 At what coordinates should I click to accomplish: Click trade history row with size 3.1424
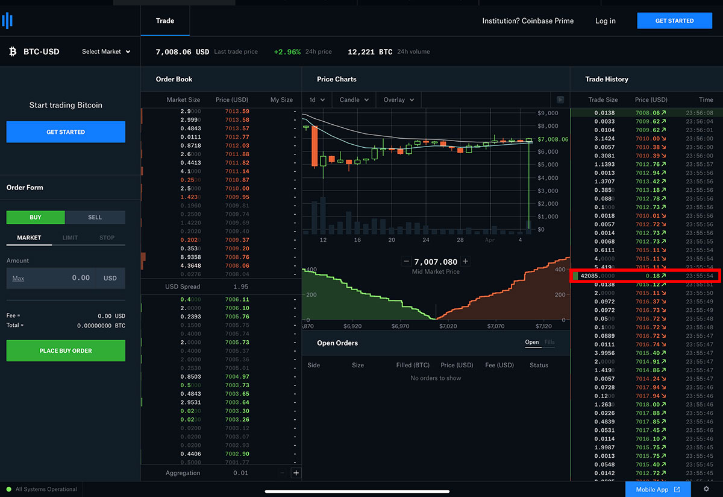click(x=646, y=138)
